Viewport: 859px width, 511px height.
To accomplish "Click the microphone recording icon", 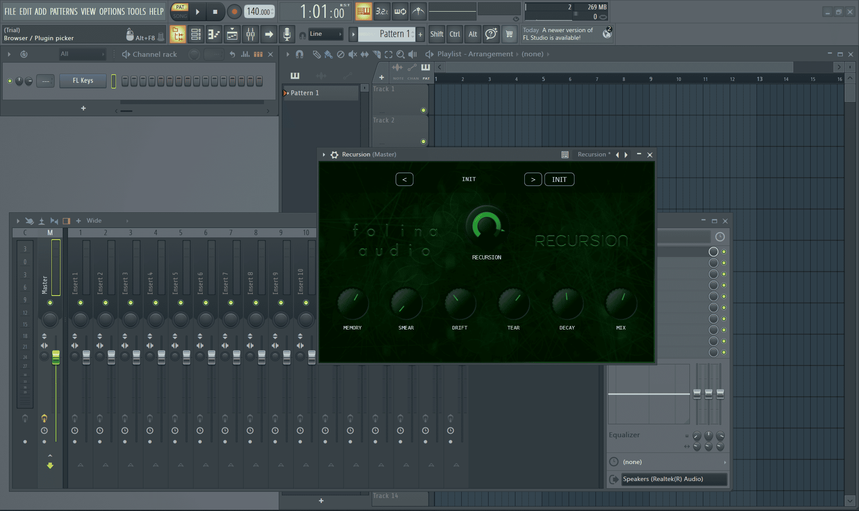I will click(287, 34).
